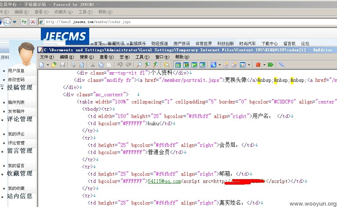Viewport: 337px width, 207px height.
Task: Click the Undo arrow icon
Action: [x=120, y=65]
